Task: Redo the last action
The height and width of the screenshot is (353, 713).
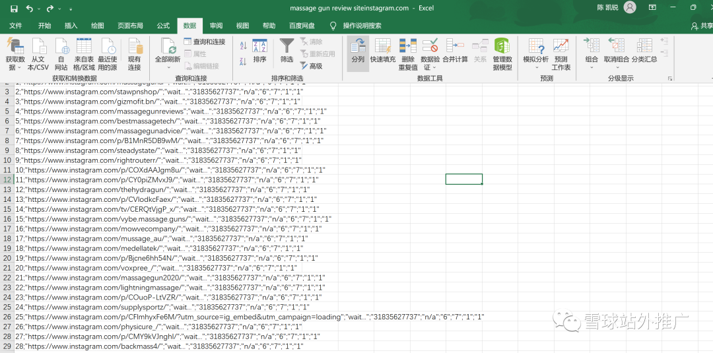Action: [50, 8]
